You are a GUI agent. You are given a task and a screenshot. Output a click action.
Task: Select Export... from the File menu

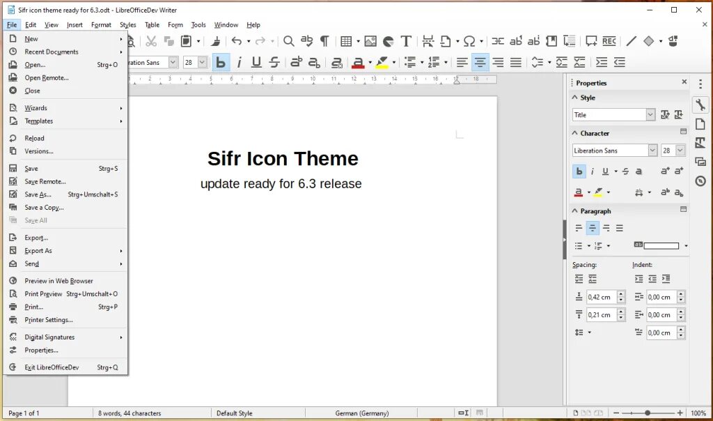pyautogui.click(x=66, y=238)
